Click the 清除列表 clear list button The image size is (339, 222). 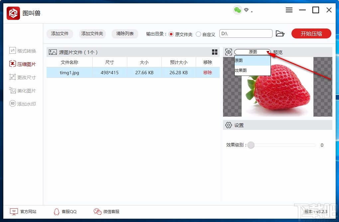(x=125, y=33)
